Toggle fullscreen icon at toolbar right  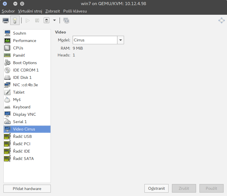[x=221, y=20]
